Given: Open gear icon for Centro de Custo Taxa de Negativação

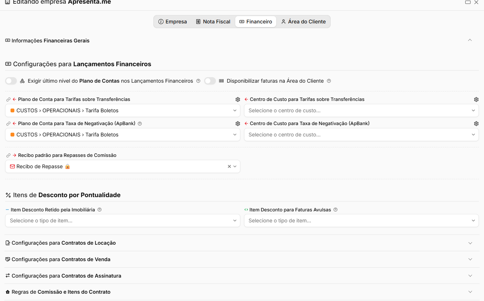Looking at the screenshot, I should pos(476,124).
